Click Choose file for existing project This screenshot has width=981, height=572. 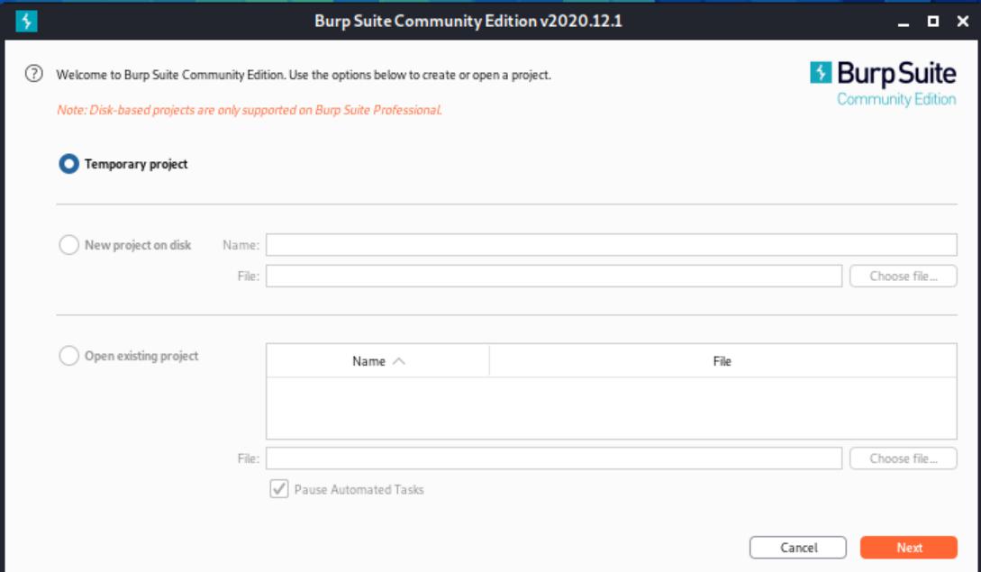[x=903, y=459]
